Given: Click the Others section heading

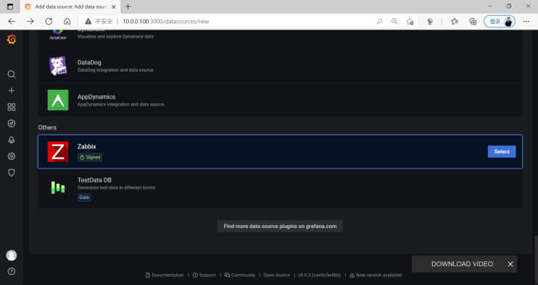Looking at the screenshot, I should [47, 127].
